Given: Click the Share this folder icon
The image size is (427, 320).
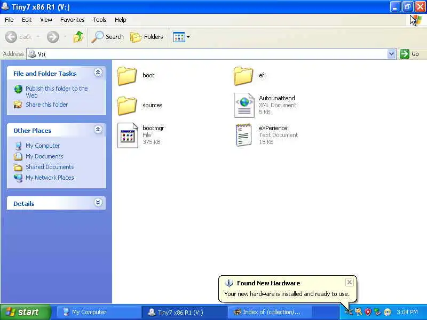Looking at the screenshot, I should point(18,105).
